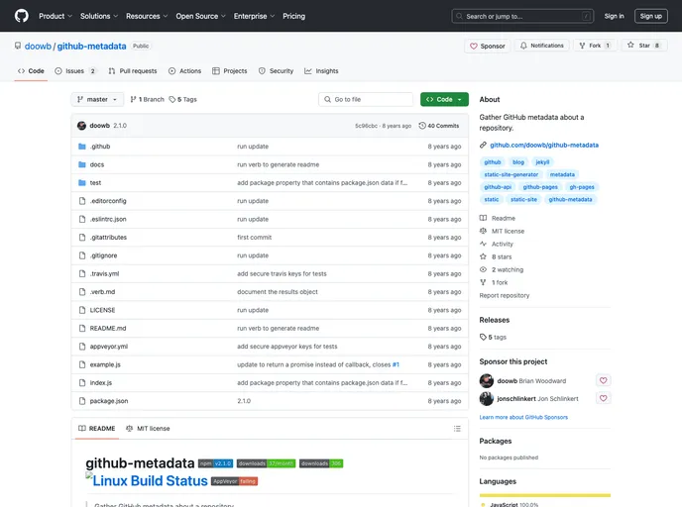Click the index.js file icon
This screenshot has width=682, height=507.
click(82, 383)
